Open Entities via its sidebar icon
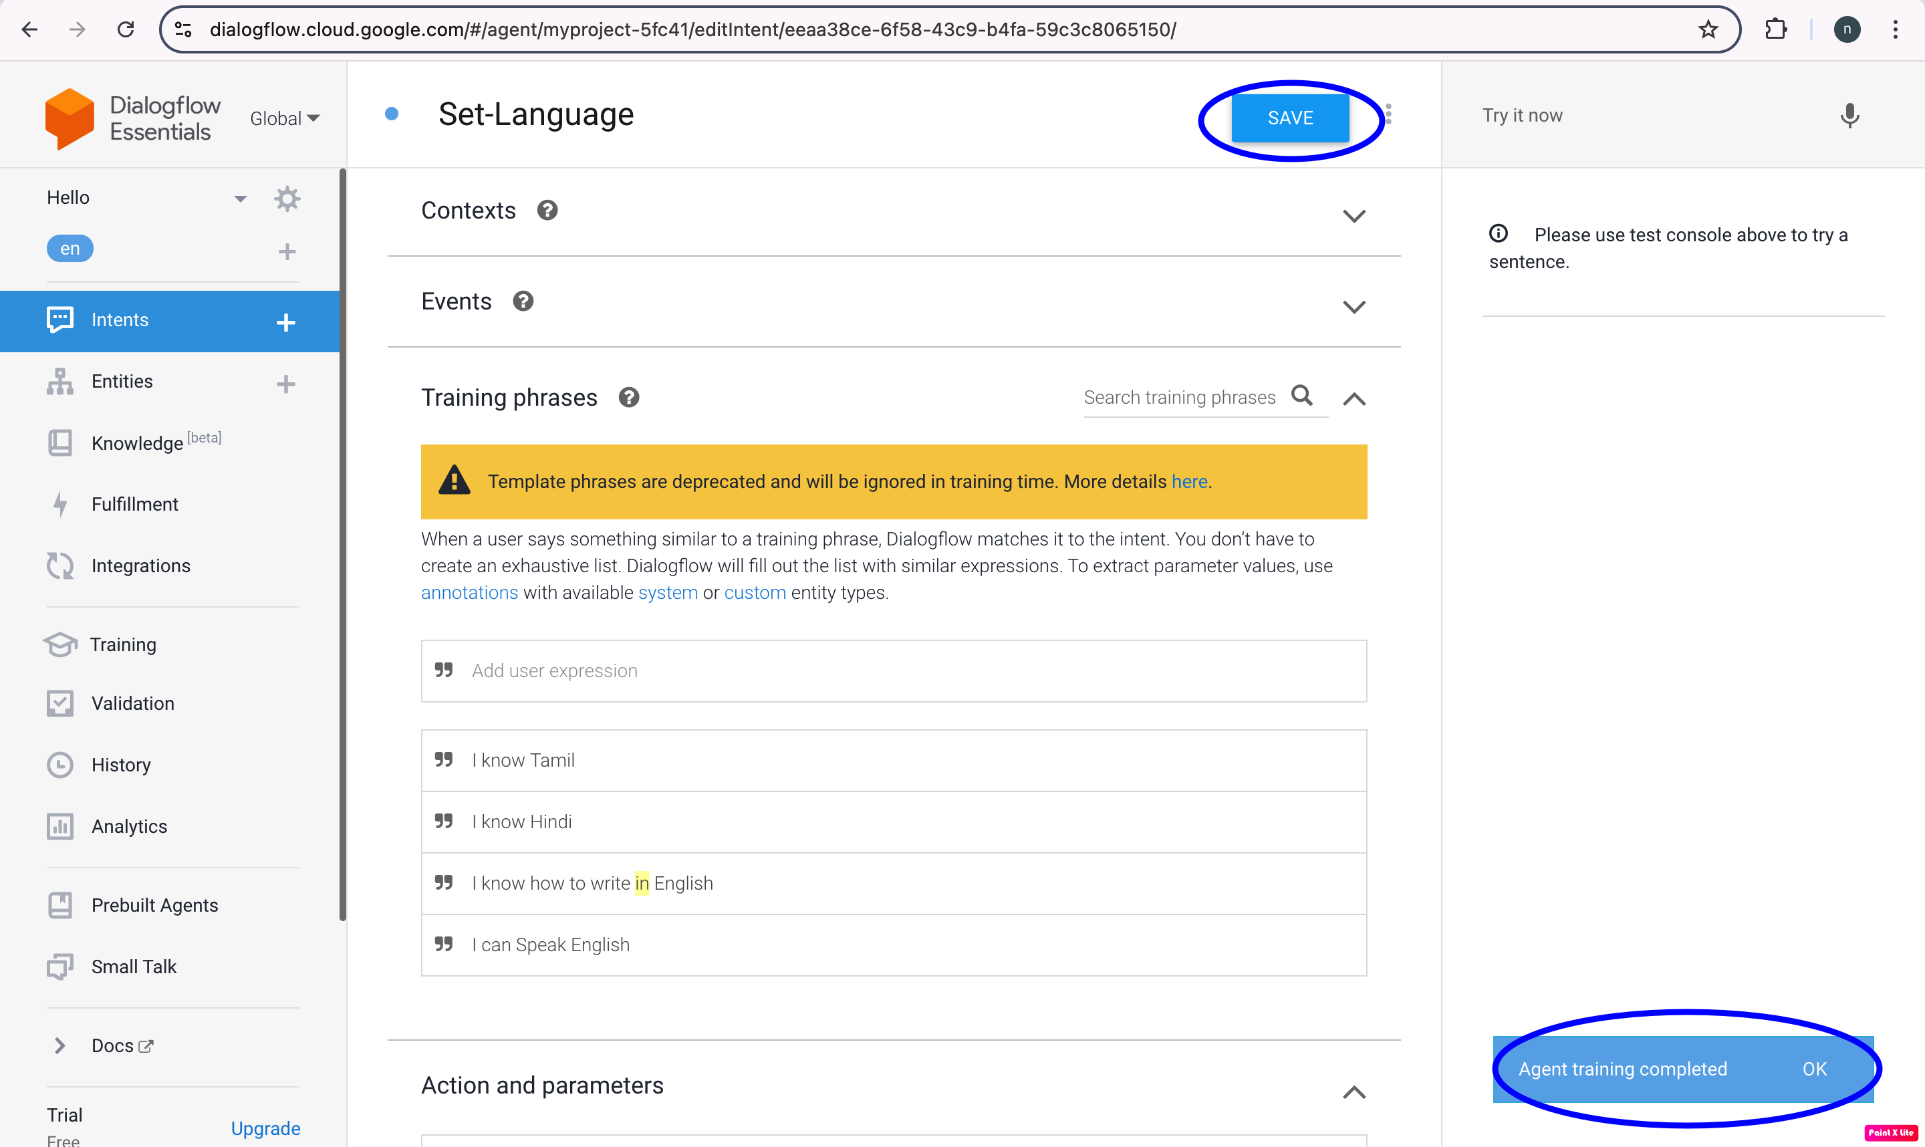The width and height of the screenshot is (1925, 1147). click(60, 381)
